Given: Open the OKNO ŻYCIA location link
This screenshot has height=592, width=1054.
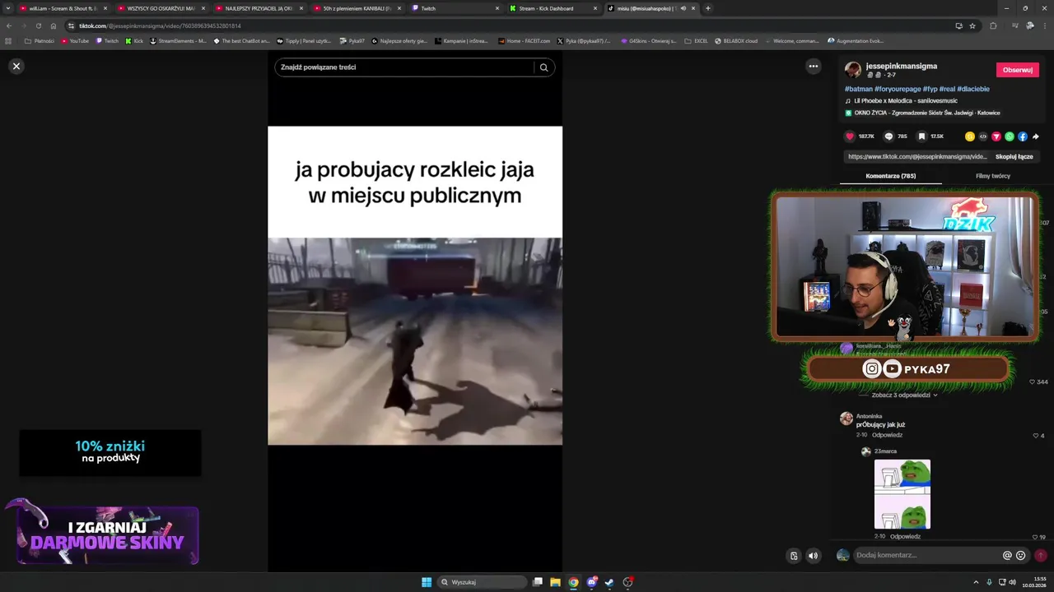Looking at the screenshot, I should point(926,113).
